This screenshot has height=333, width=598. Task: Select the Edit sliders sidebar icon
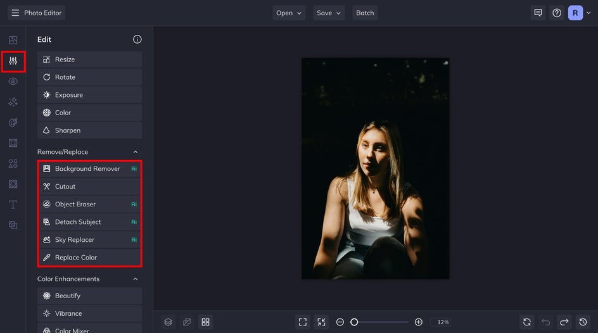click(13, 61)
